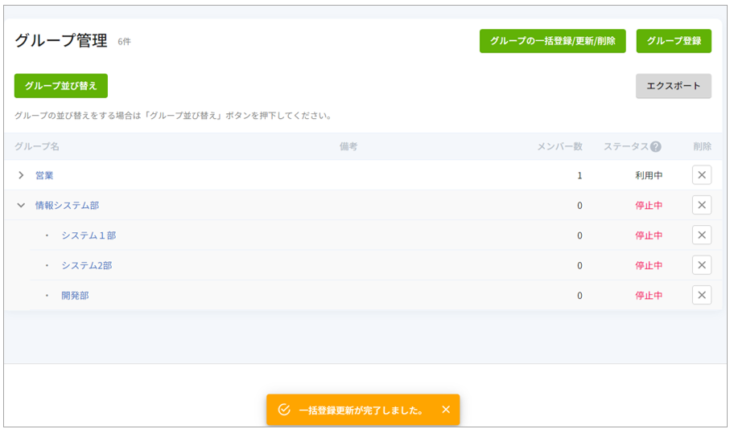Open the ステータス help question mark icon

click(x=655, y=146)
